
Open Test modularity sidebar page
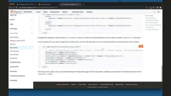click(14, 51)
